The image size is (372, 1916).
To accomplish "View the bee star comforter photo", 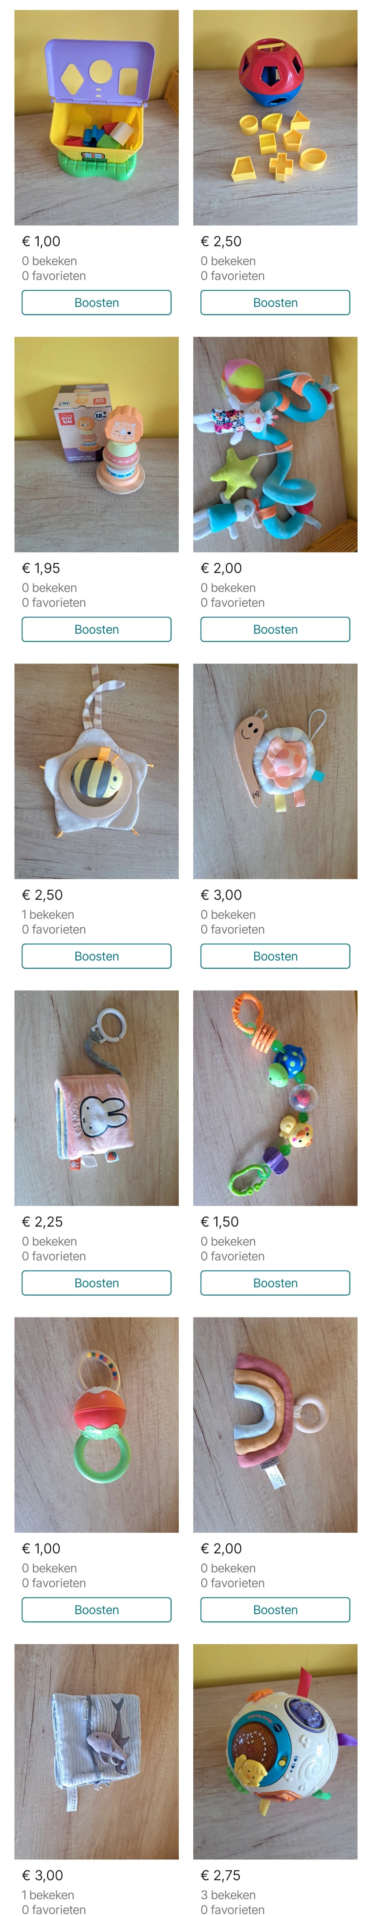I will pyautogui.click(x=96, y=771).
